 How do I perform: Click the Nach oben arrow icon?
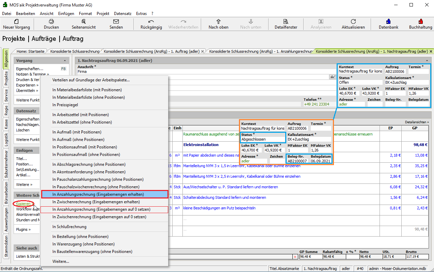click(219, 21)
